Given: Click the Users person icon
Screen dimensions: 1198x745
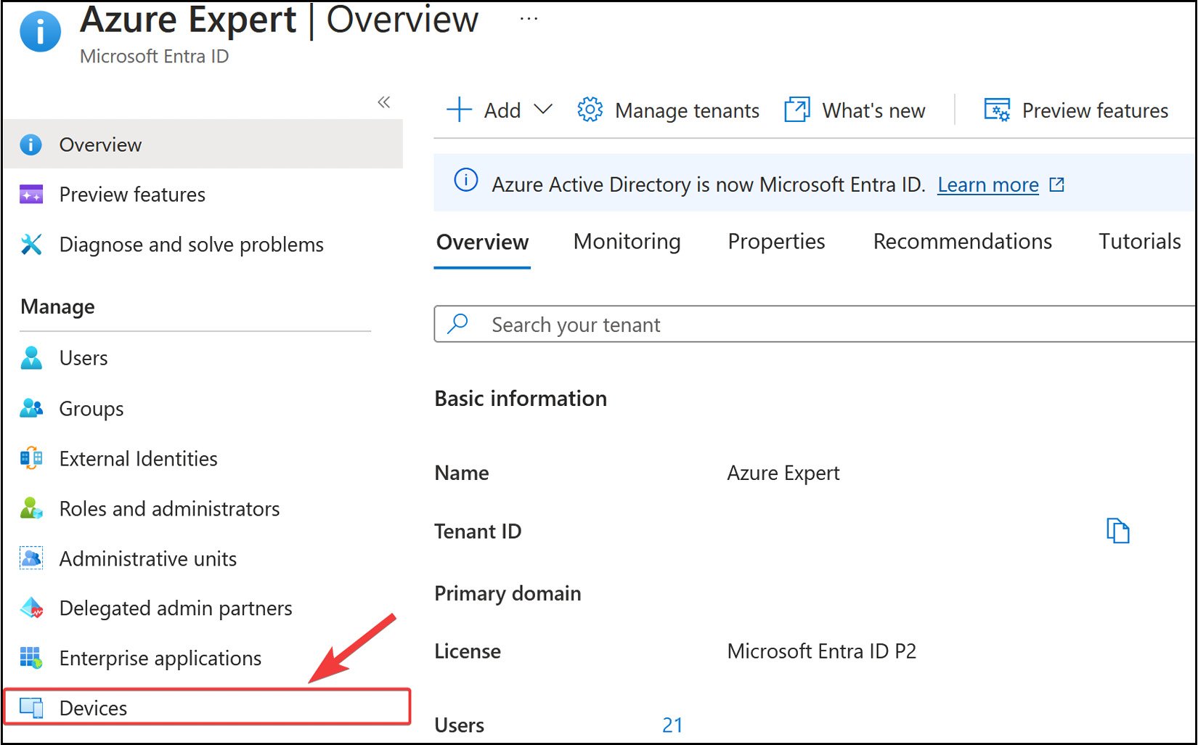Looking at the screenshot, I should [x=31, y=358].
